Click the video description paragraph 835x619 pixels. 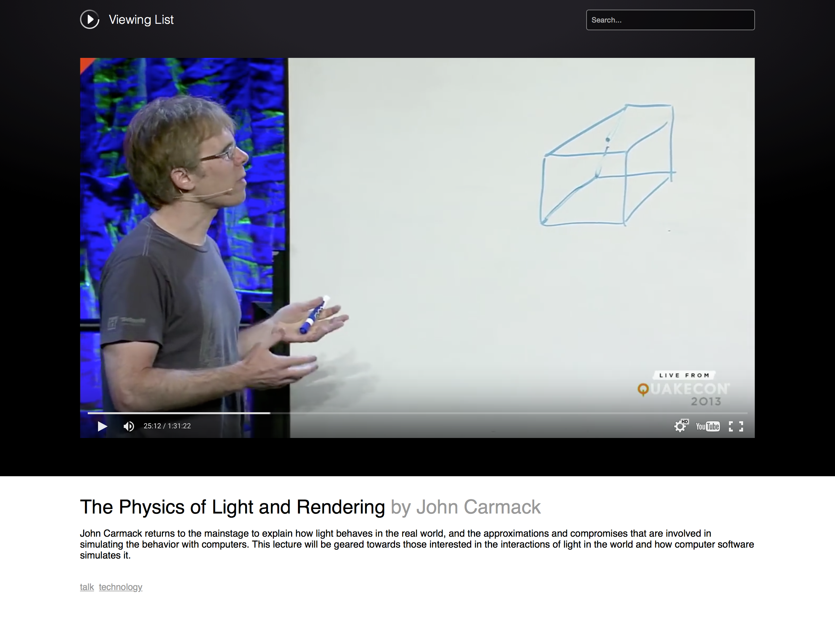[x=417, y=544]
